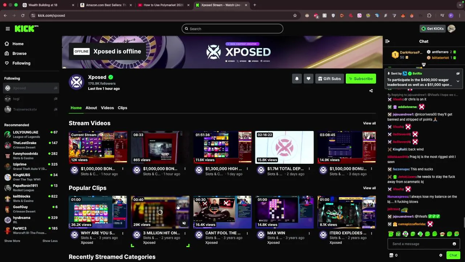Open the hamburger sidebar menu
This screenshot has height=262, width=465.
point(8,29)
